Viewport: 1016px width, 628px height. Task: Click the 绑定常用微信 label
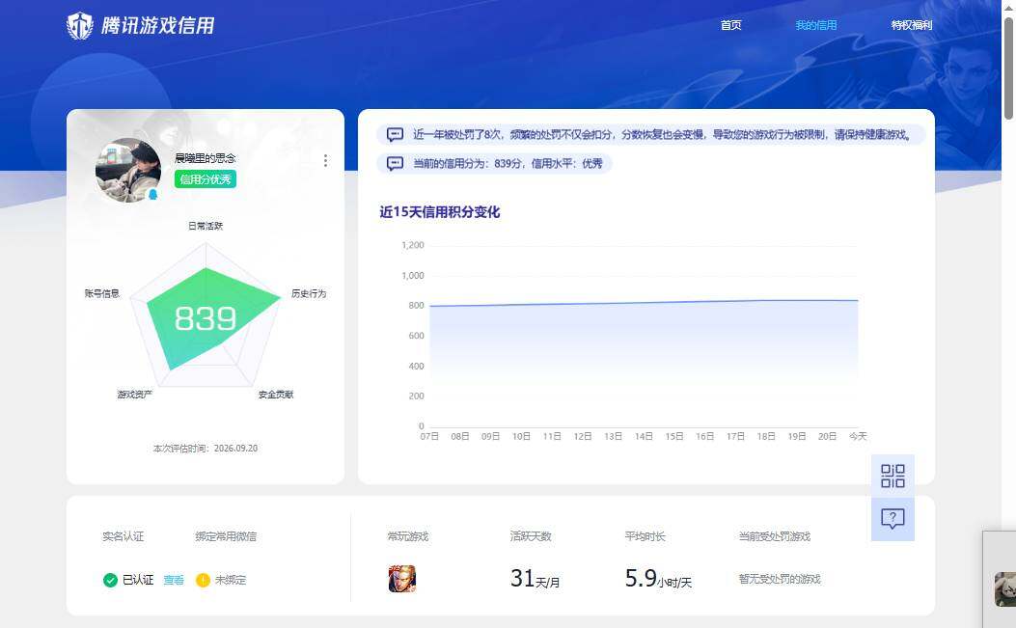[226, 536]
